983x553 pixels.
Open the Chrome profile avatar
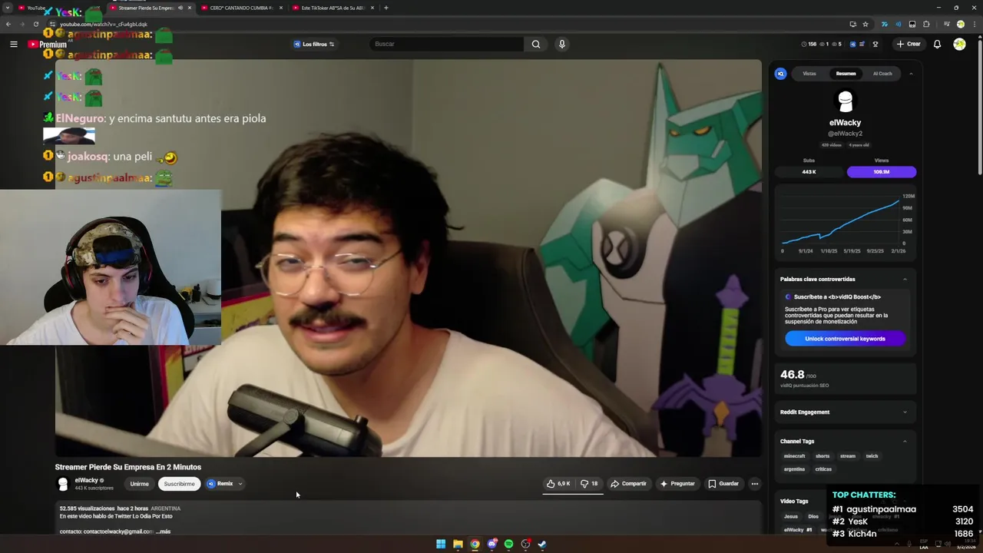(960, 24)
